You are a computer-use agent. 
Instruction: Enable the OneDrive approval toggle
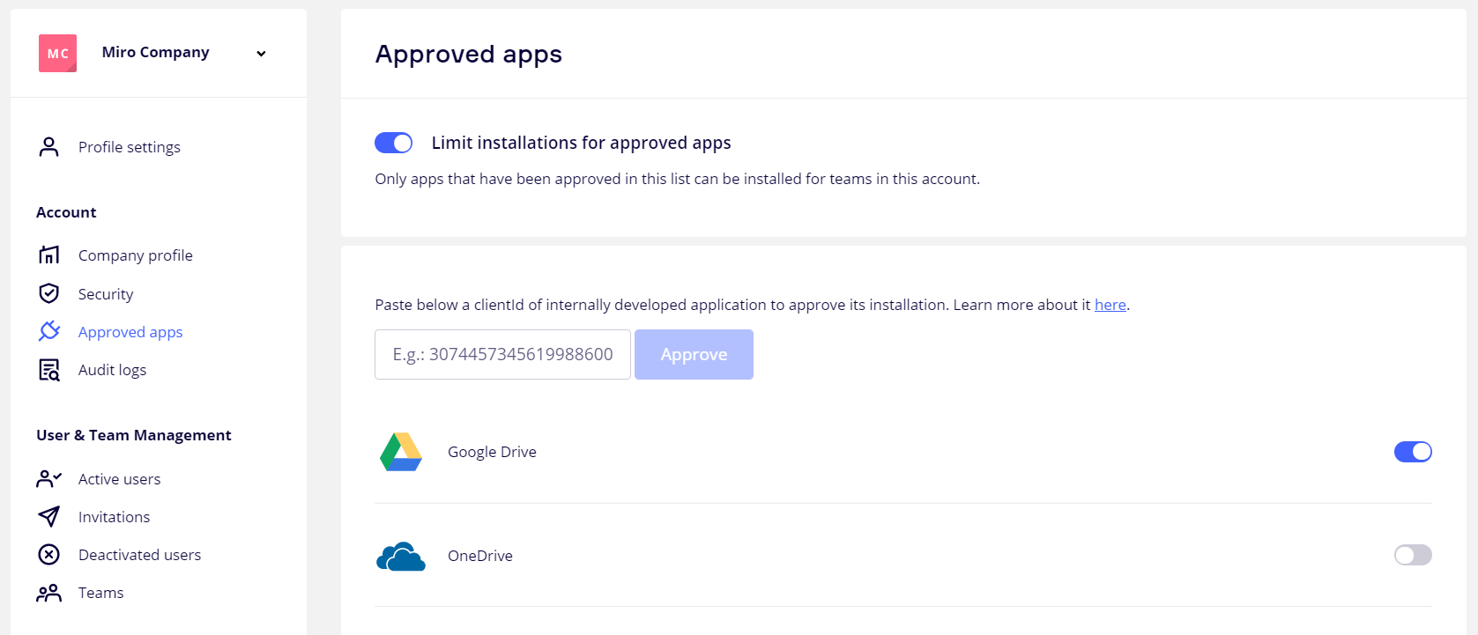1412,555
